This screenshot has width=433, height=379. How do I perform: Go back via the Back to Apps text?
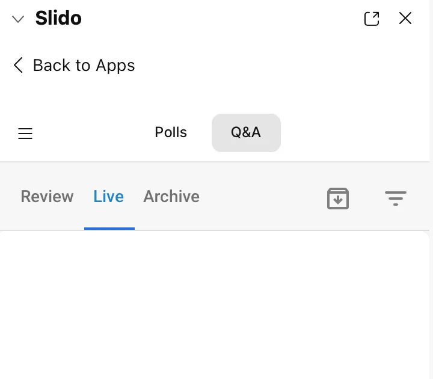click(x=84, y=65)
